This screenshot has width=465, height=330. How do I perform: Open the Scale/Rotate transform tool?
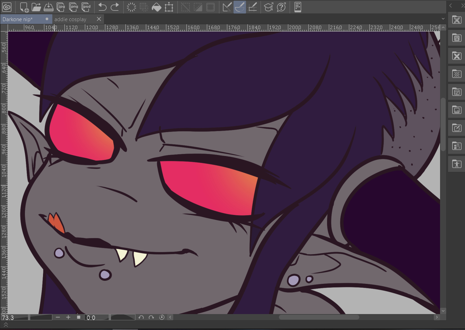pyautogui.click(x=169, y=7)
